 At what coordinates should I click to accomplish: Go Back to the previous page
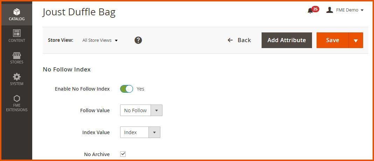coord(240,40)
